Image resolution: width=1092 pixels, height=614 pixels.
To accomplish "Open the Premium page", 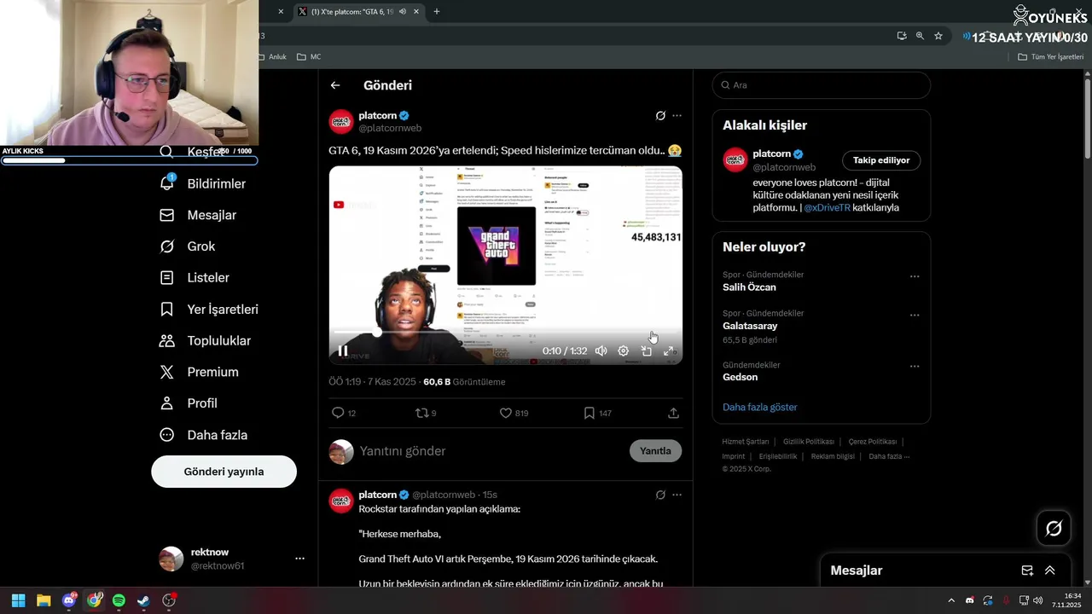I will click(200, 372).
